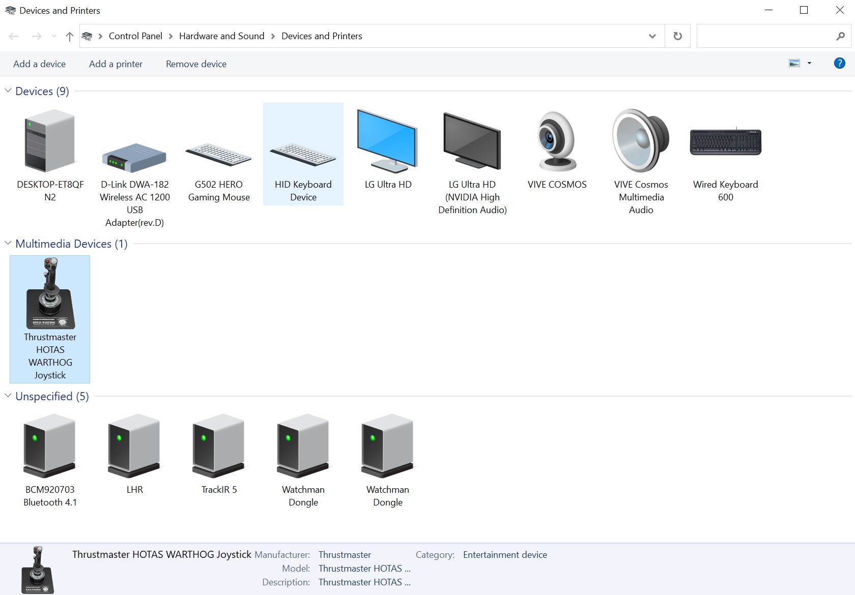Click the Unspecified (5) header text
This screenshot has height=595, width=855.
[x=52, y=396]
